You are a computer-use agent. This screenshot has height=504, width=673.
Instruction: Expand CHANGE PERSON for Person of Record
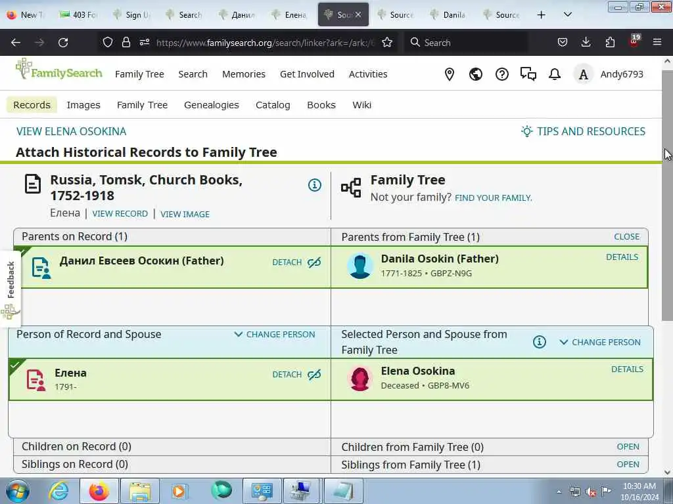click(x=275, y=334)
